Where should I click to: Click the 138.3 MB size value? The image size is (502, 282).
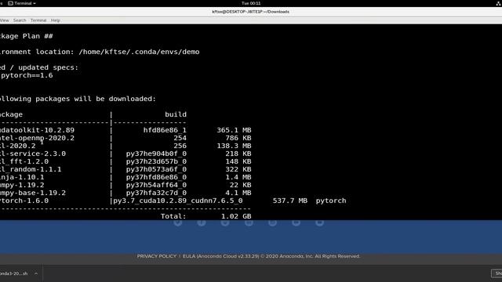coord(234,146)
